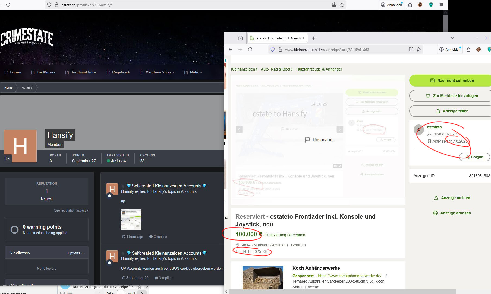Click the photo icon on Hansify's avatar

(x=8, y=158)
